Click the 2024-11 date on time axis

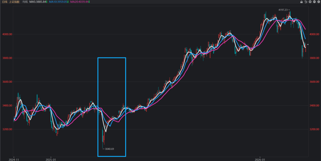(x=14, y=159)
